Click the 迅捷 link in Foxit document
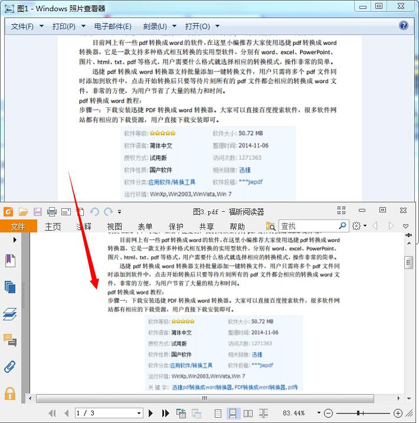The width and height of the screenshot is (419, 423). click(257, 355)
